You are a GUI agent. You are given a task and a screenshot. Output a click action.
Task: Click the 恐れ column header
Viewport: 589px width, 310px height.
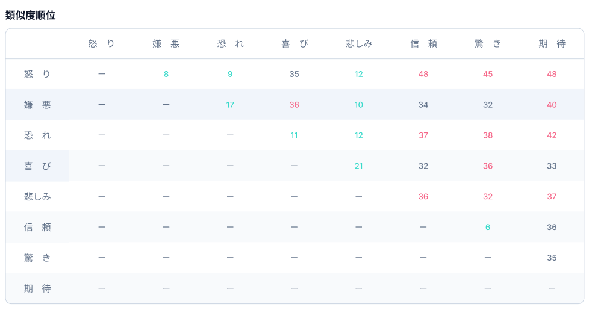[230, 43]
